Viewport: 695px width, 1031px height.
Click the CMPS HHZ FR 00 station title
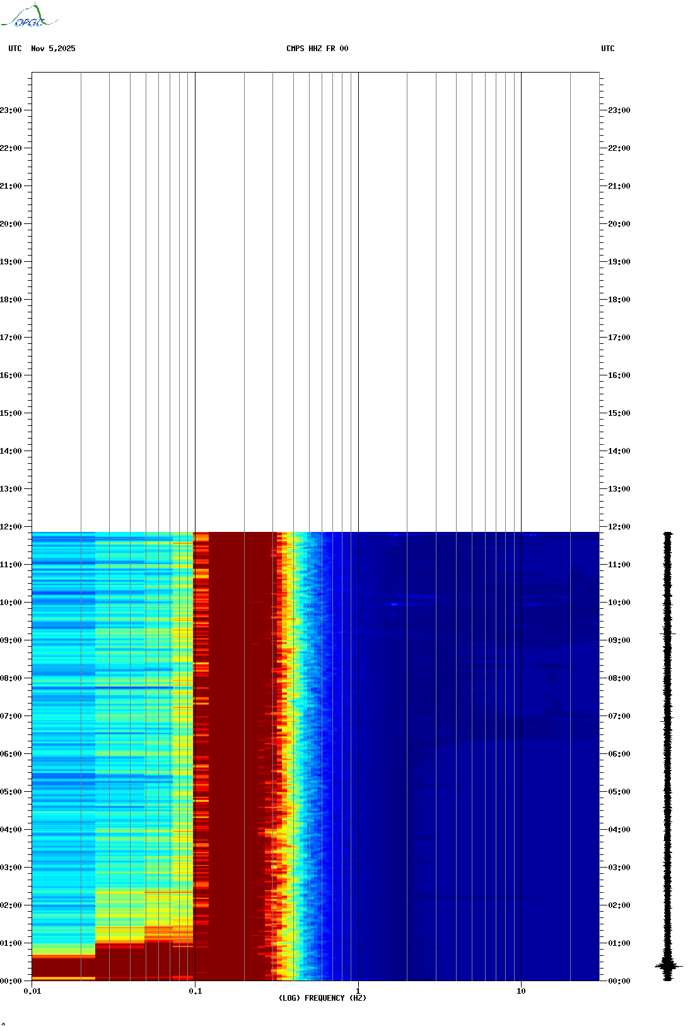tap(317, 49)
